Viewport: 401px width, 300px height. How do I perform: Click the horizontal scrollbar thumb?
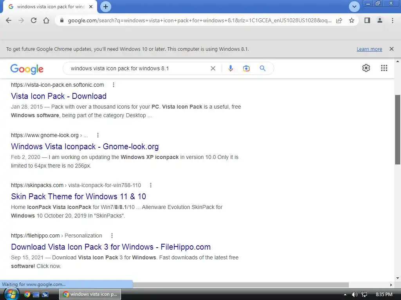241,285
